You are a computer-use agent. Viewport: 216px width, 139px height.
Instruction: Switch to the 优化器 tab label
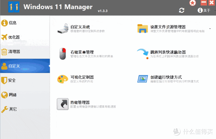point(14,37)
